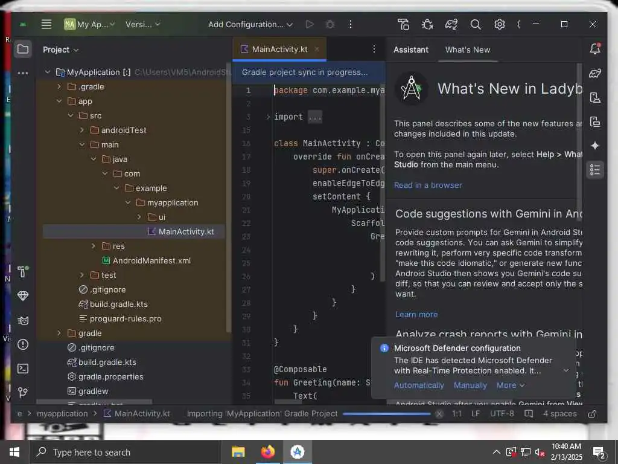
Task: Click editor tab options vertical dots
Action: tap(374, 49)
